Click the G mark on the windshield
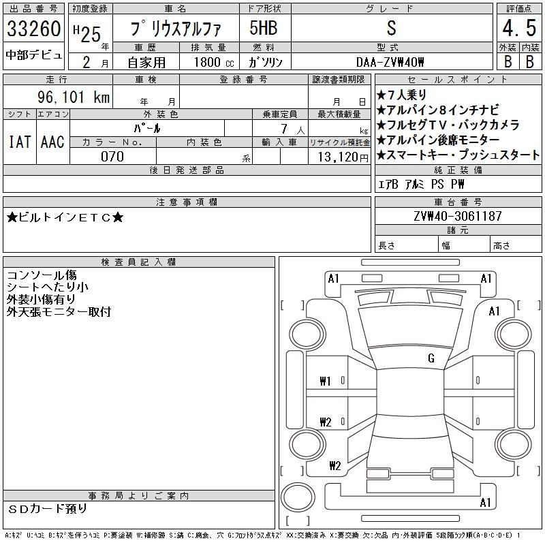The image size is (545, 545). pyautogui.click(x=431, y=358)
